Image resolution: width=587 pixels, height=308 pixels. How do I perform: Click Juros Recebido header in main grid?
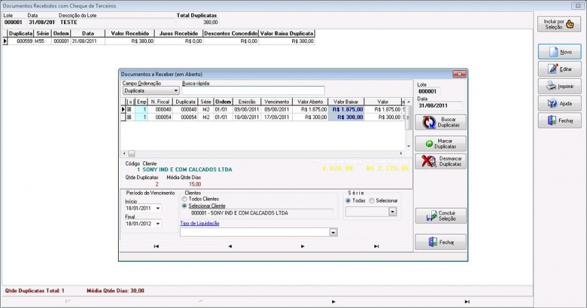pos(179,33)
